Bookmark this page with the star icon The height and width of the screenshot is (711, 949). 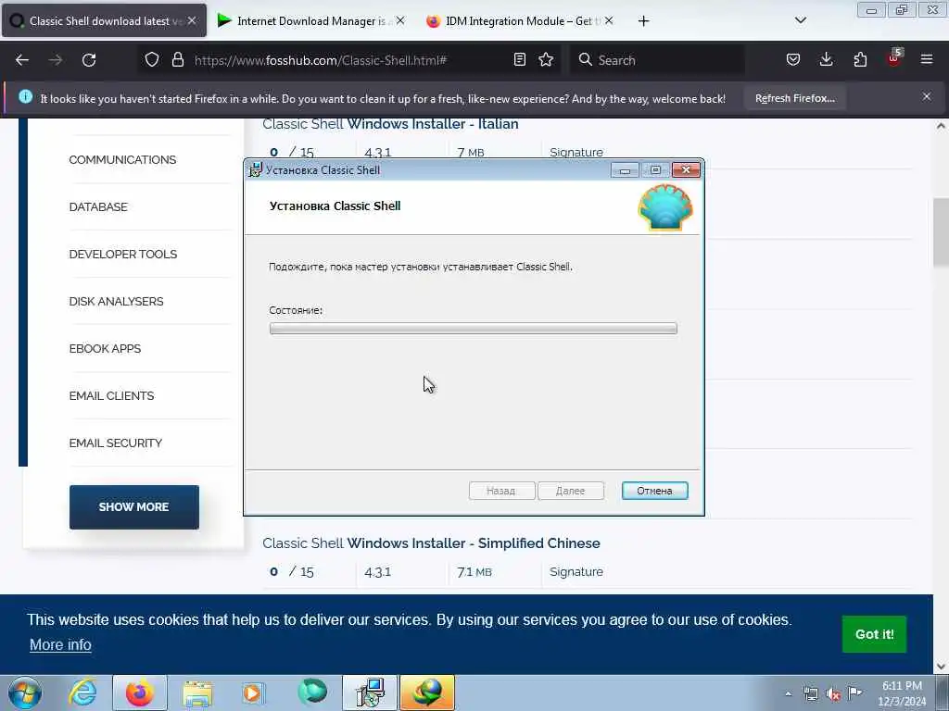(x=546, y=59)
